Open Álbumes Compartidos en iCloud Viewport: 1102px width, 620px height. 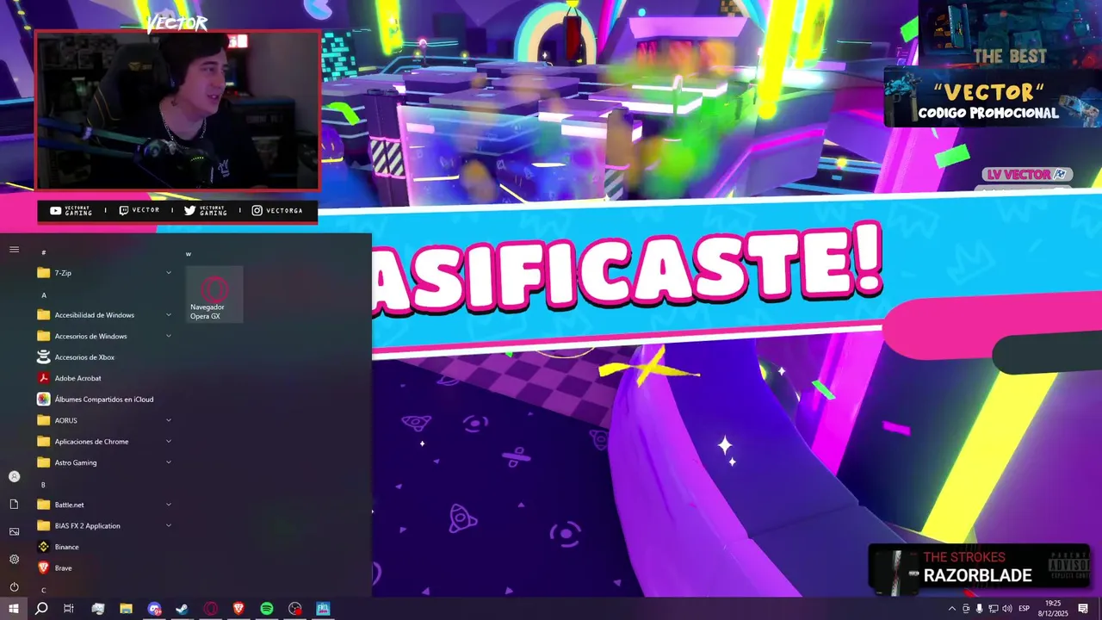[105, 400]
